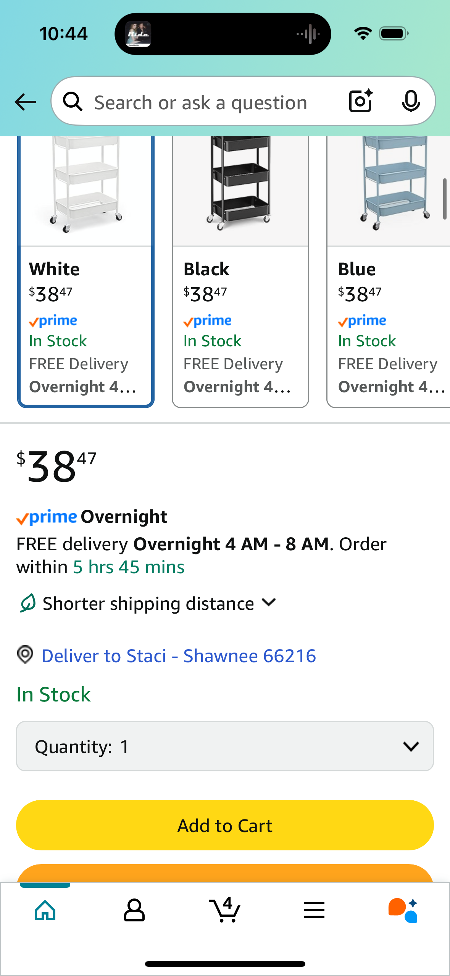This screenshot has width=450, height=976.
Task: Tap the green leaf sustainability icon
Action: (28, 603)
